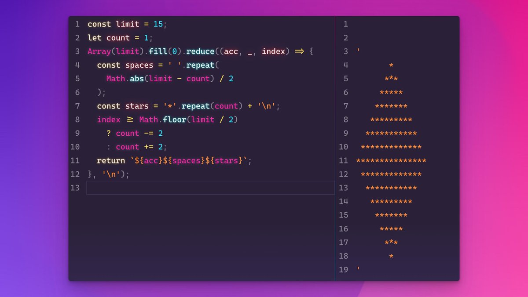The image size is (528, 297).
Task: Select count += 2 on line 10
Action: (x=140, y=147)
